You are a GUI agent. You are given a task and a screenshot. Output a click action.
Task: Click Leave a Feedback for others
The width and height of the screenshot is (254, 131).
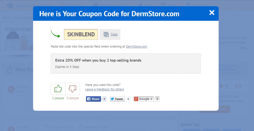click(105, 89)
